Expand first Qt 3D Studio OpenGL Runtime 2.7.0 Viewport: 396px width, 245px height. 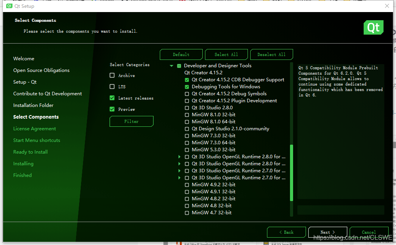point(179,171)
